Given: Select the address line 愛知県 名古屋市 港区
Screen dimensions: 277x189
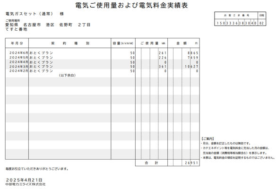Looking at the screenshot, I should 30,25.
